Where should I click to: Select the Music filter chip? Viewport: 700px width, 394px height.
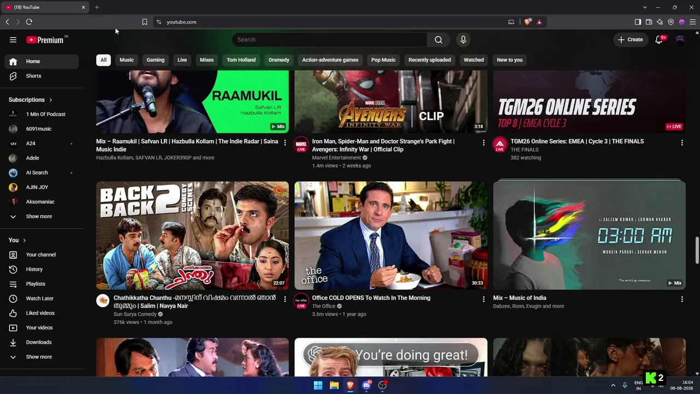click(x=126, y=60)
